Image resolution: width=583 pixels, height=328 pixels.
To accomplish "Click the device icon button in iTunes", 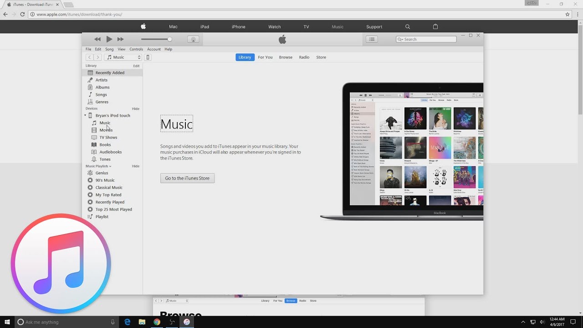I will [x=148, y=57].
